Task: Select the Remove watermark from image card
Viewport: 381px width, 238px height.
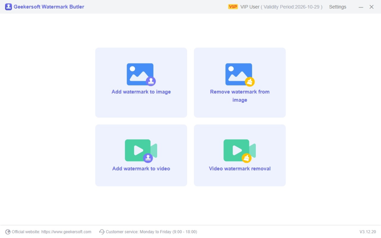Action: click(240, 83)
